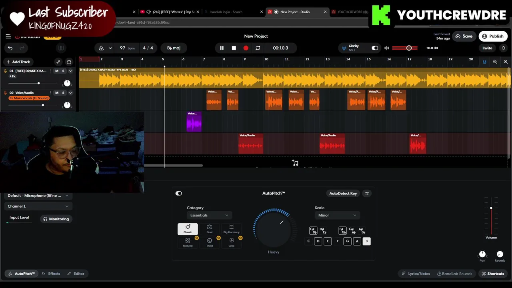Select the Big Harmony preset
This screenshot has width=512, height=288.
point(231,229)
